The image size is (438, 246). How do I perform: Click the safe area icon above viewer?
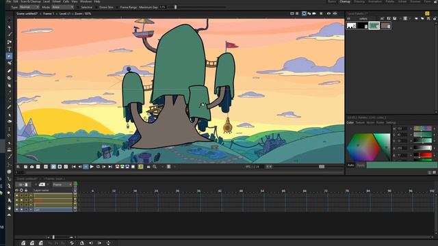[292, 14]
